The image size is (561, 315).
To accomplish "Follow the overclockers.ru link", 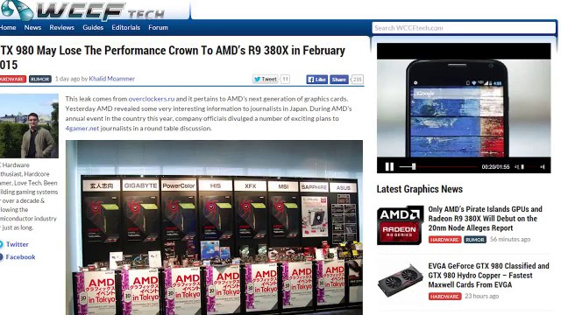I will [x=152, y=99].
